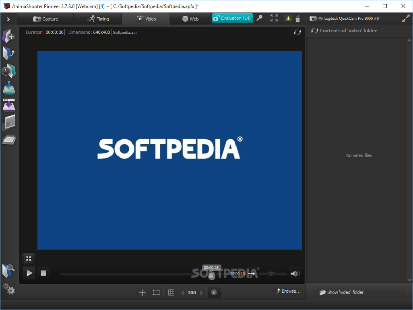Click the folder panel scrollbar down arrow
The width and height of the screenshot is (413, 310).
(409, 280)
